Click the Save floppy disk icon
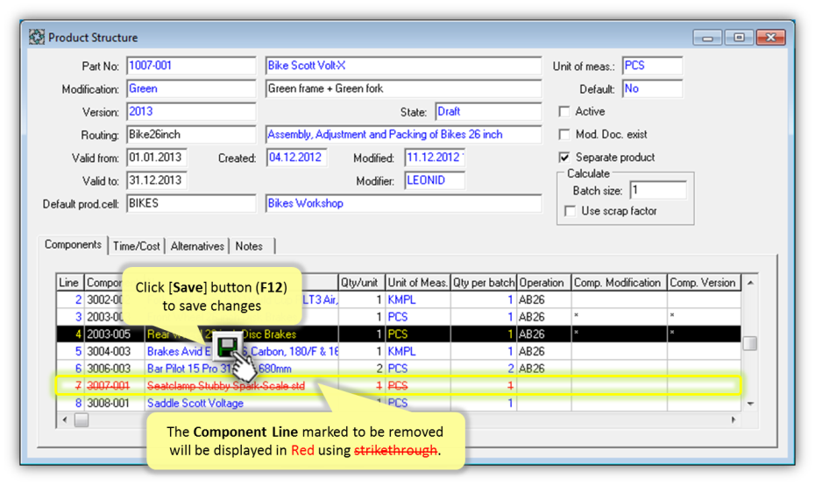 (227, 347)
